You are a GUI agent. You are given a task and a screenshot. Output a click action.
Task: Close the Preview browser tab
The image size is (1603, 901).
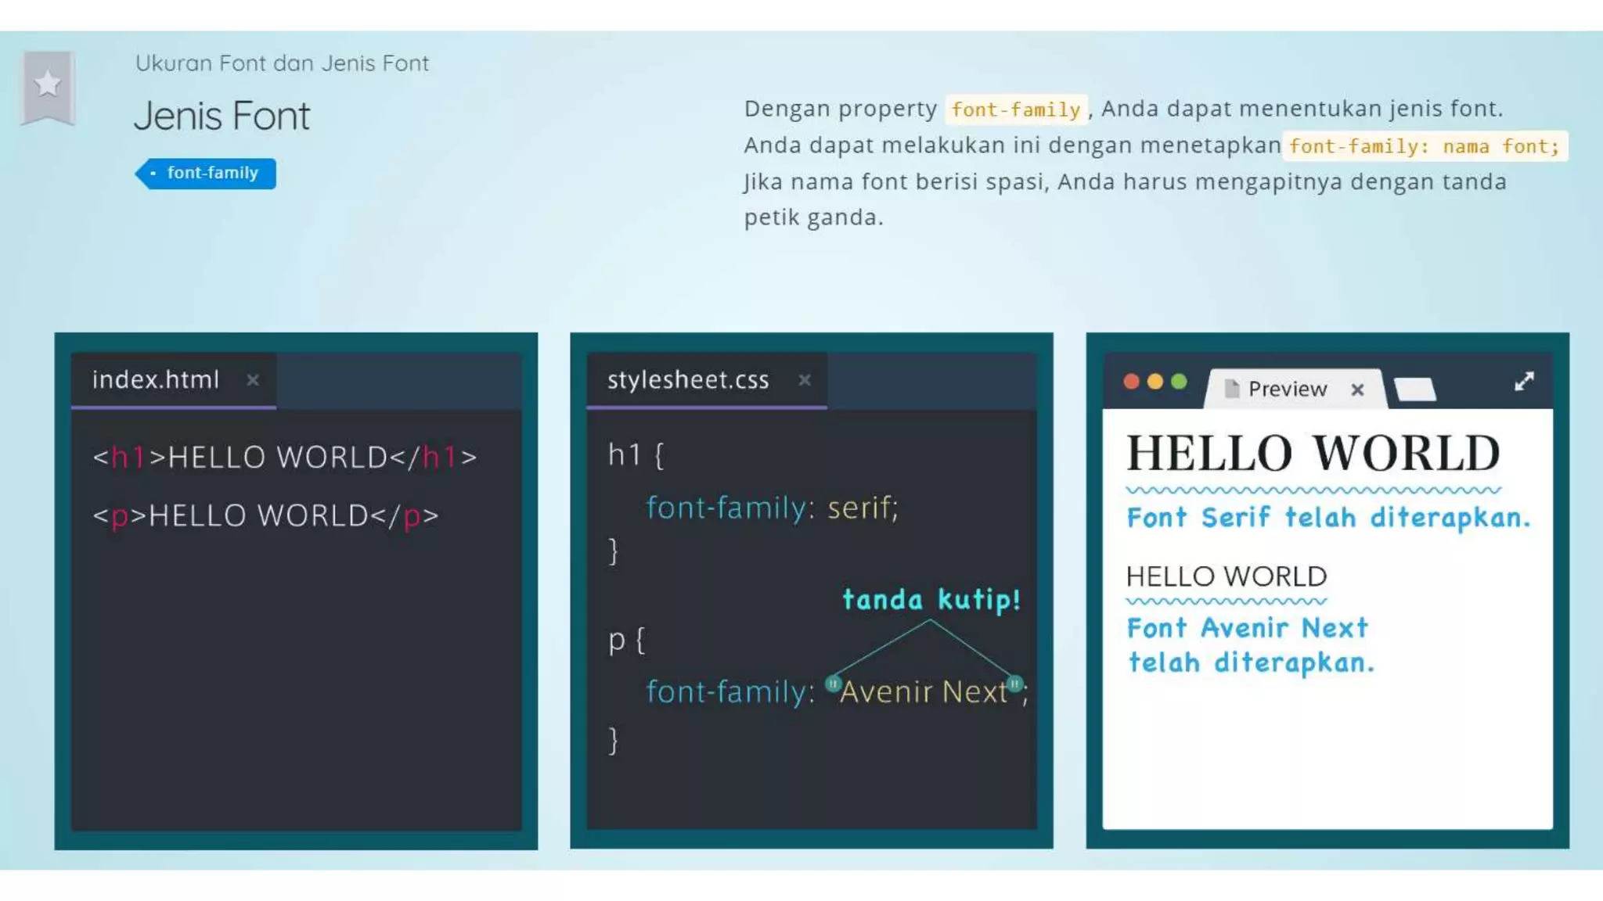[1357, 389]
